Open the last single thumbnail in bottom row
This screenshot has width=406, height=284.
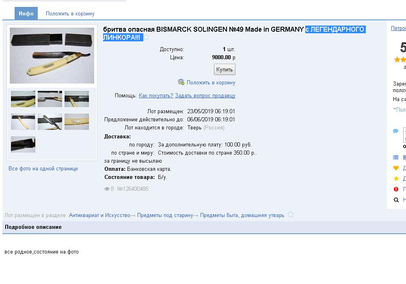click(23, 144)
